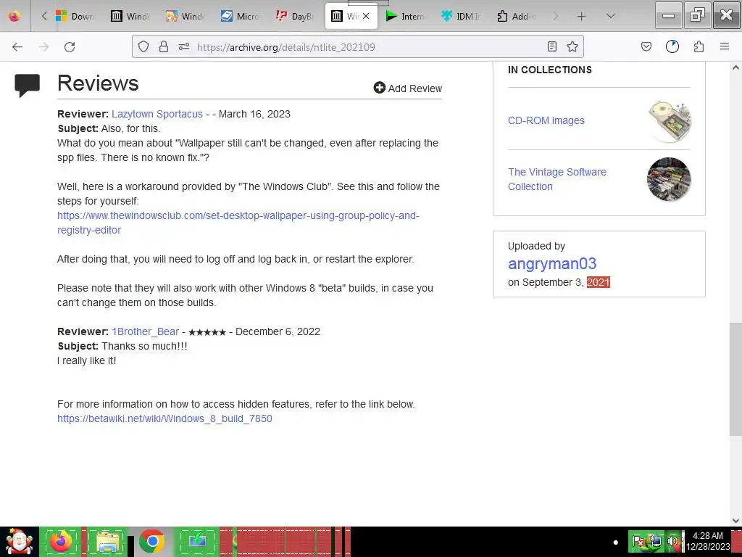Click the page vertical scrollbar thumb
The image size is (742, 557).
pyautogui.click(x=735, y=379)
